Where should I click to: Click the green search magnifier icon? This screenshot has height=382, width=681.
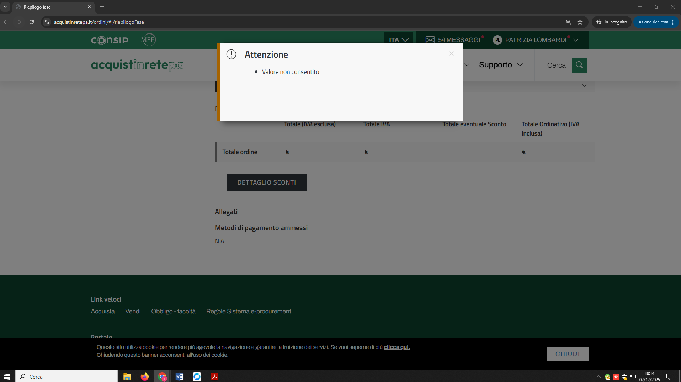pyautogui.click(x=579, y=65)
